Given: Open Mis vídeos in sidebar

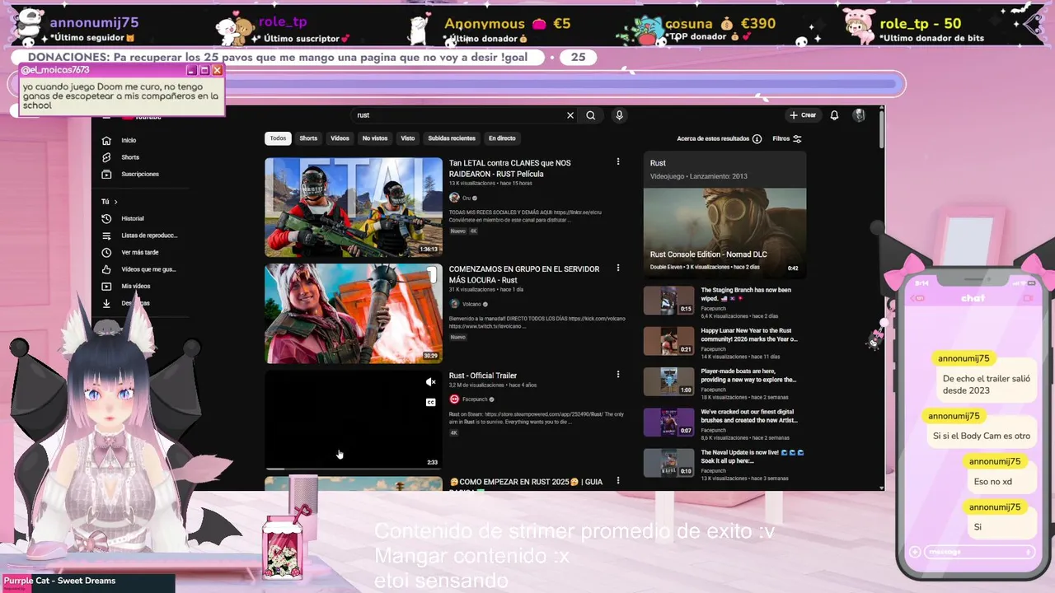Looking at the screenshot, I should 126,286.
